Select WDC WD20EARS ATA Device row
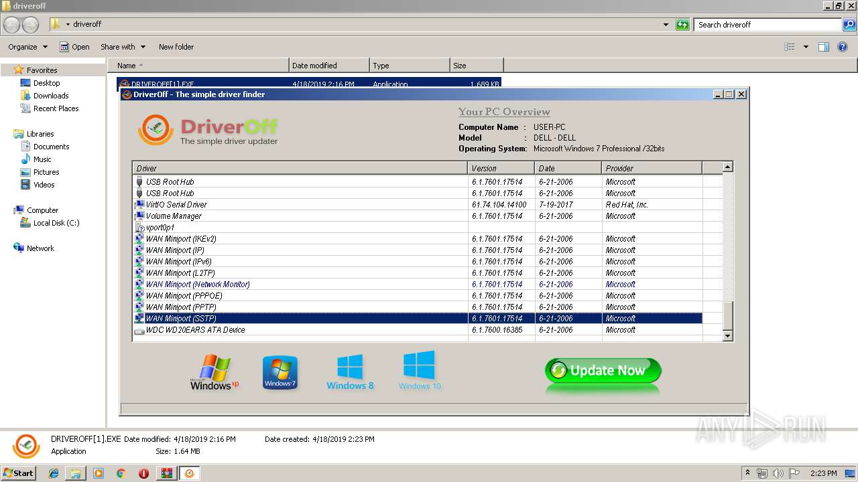This screenshot has width=858, height=482. coord(418,330)
